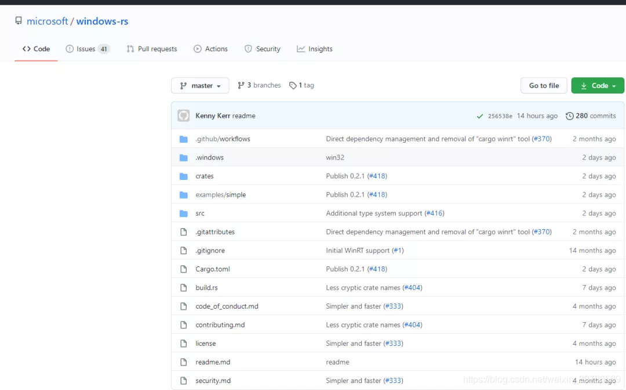Open the license file
The width and height of the screenshot is (626, 390).
(x=206, y=343)
